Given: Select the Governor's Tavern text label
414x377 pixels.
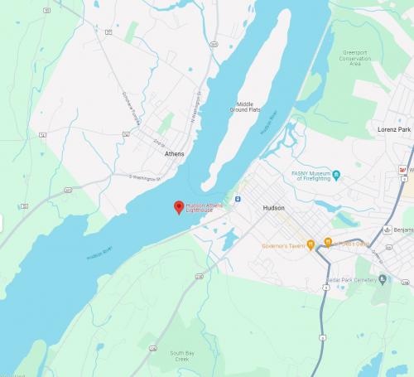Looking at the screenshot, I should [x=283, y=246].
